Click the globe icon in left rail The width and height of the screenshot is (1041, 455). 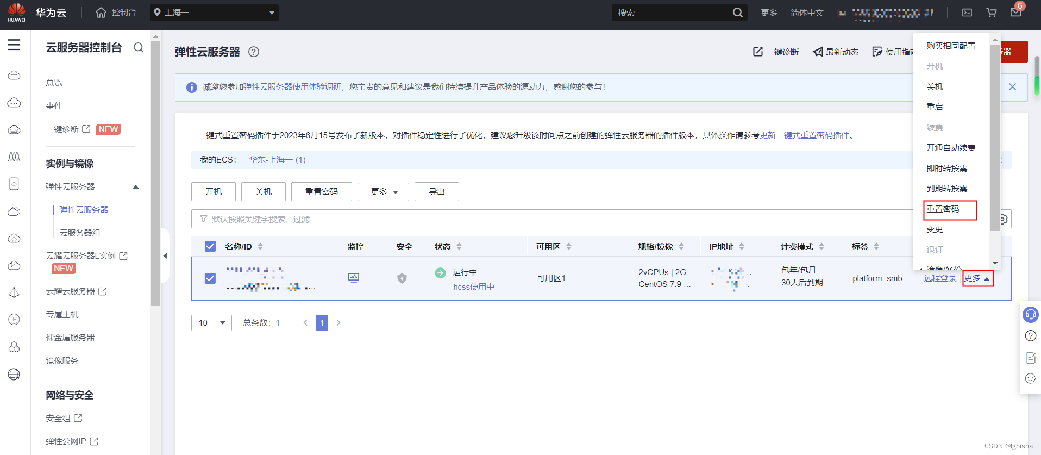14,374
